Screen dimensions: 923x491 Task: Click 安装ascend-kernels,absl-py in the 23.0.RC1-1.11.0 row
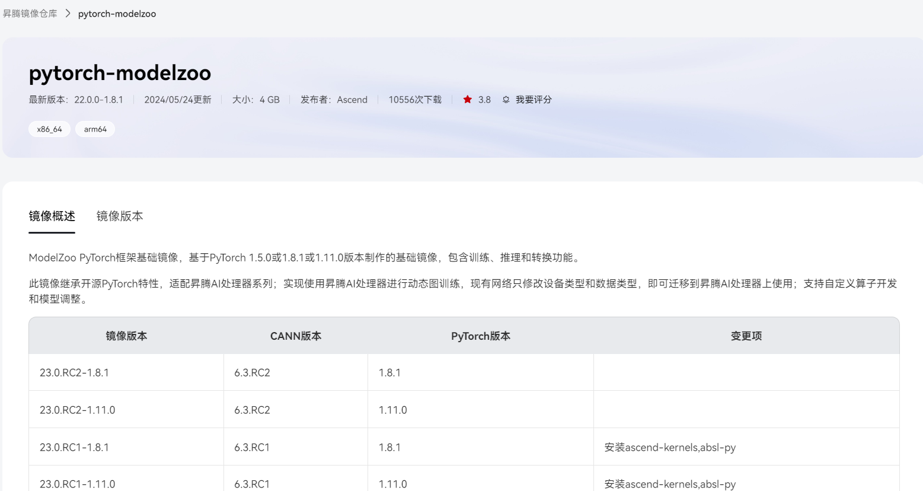point(670,484)
